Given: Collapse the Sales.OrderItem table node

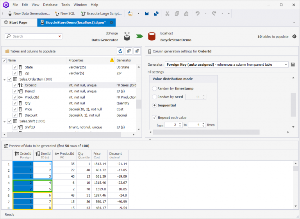Looking at the screenshot, I should pos(5,79).
